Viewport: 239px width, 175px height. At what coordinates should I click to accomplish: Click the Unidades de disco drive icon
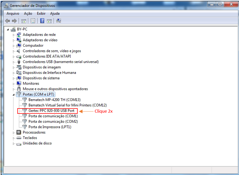click(x=19, y=144)
